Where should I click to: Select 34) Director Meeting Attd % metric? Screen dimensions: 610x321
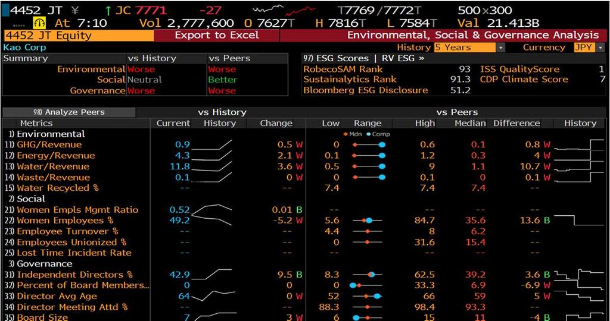point(66,307)
